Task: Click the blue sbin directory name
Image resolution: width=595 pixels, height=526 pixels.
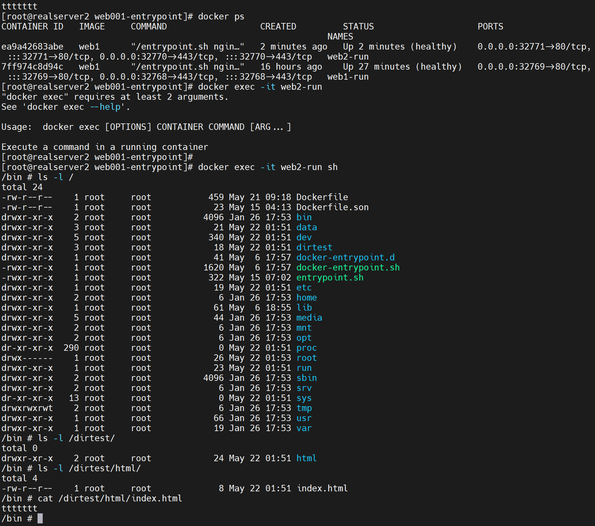Action: (x=306, y=378)
